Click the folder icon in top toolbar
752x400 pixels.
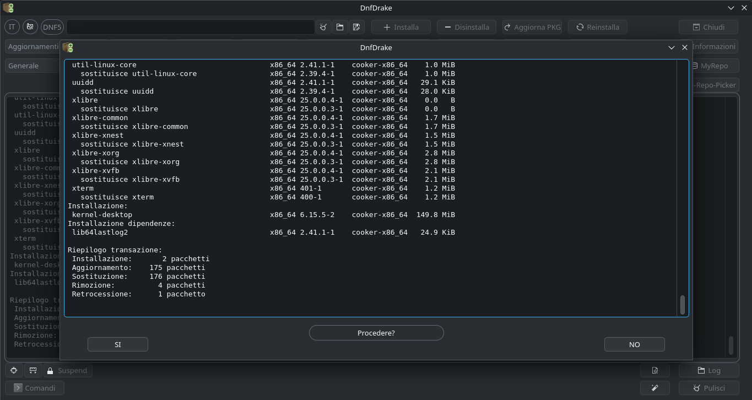340,27
